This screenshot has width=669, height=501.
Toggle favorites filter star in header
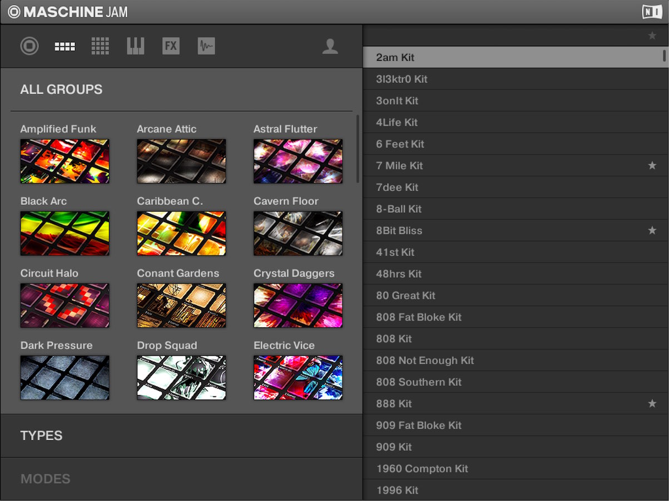click(652, 36)
